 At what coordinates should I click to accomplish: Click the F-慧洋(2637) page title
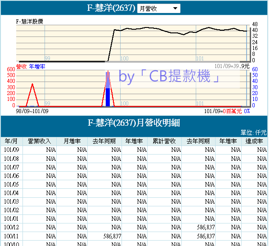click(111, 8)
